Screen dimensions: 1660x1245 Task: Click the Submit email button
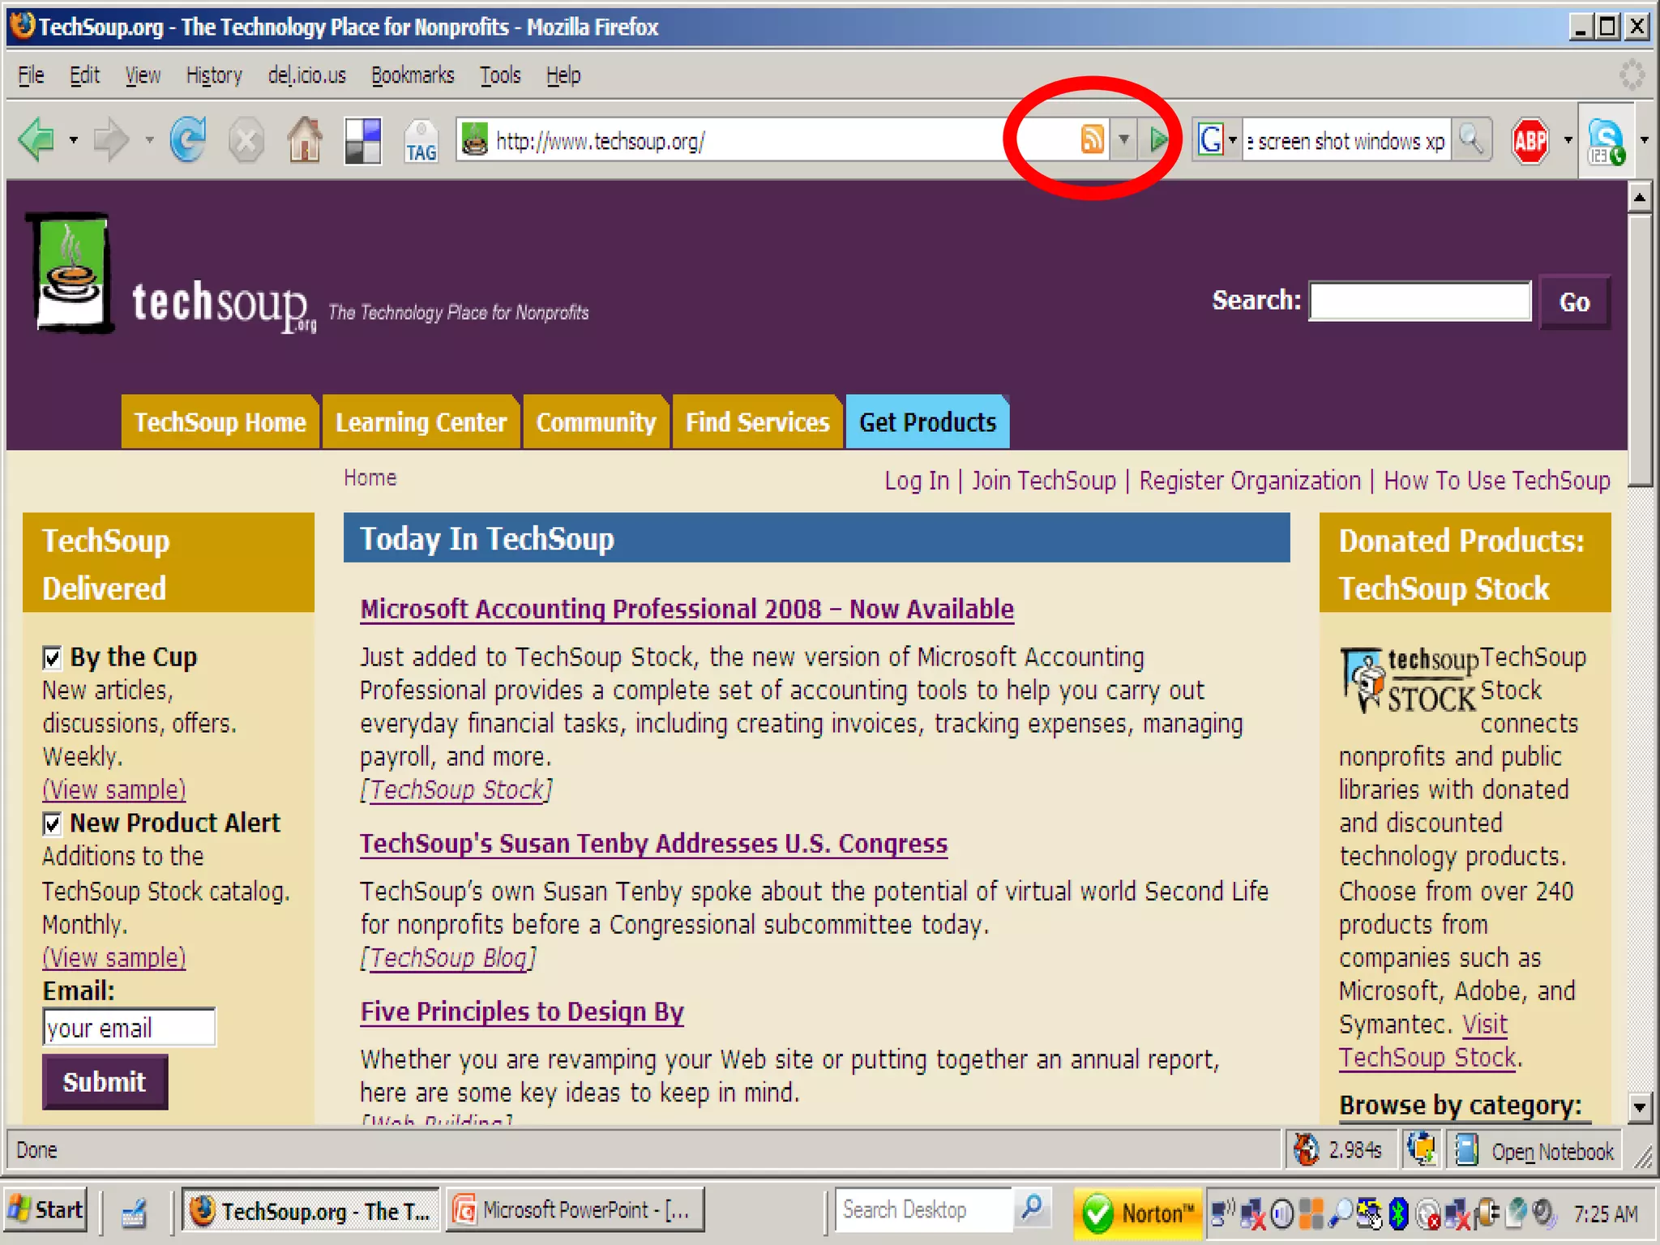[x=105, y=1081]
